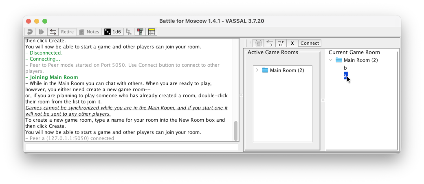Click the Connect button
Image resolution: width=424 pixels, height=184 pixels.
pos(310,43)
